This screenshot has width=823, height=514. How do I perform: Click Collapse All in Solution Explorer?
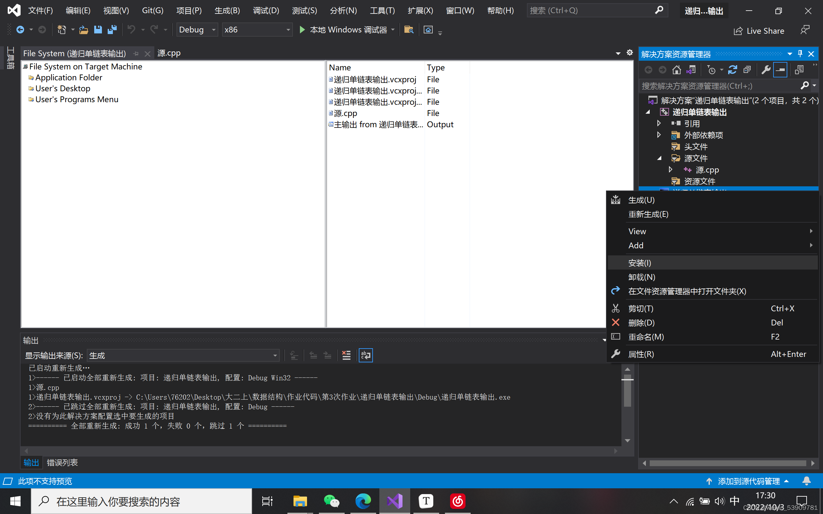pyautogui.click(x=747, y=70)
